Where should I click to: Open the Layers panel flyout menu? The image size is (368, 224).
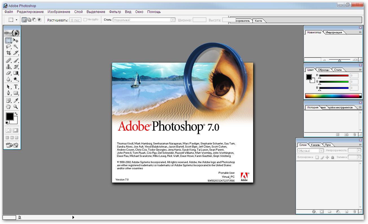(360, 145)
